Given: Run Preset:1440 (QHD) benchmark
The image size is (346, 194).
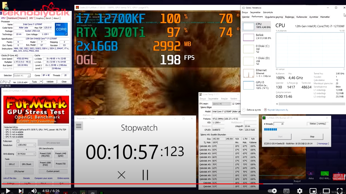Looking at the screenshot, I should coord(61,154).
